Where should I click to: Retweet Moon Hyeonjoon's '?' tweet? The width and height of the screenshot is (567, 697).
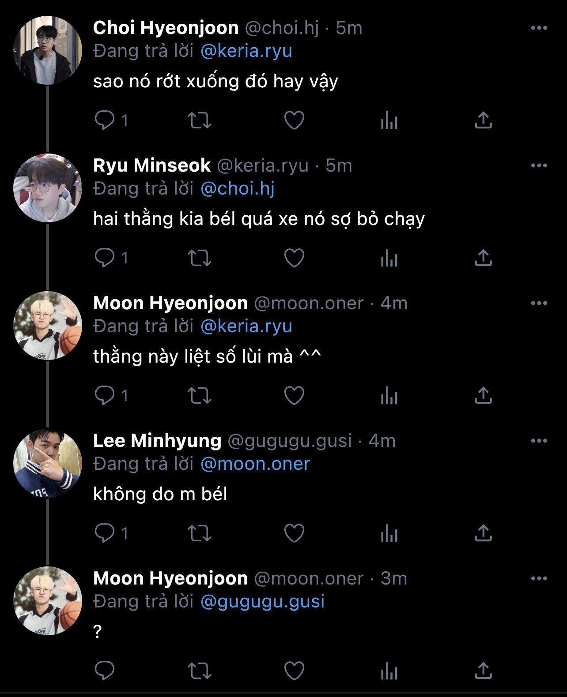pyautogui.click(x=200, y=671)
